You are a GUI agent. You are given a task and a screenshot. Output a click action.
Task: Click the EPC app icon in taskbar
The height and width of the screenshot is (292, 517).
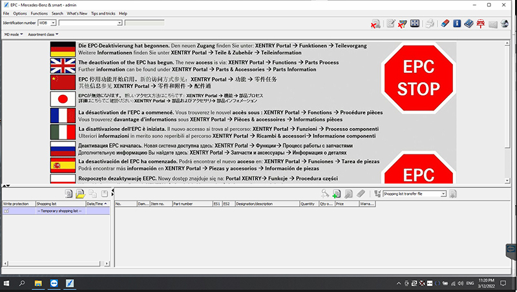coord(70,283)
